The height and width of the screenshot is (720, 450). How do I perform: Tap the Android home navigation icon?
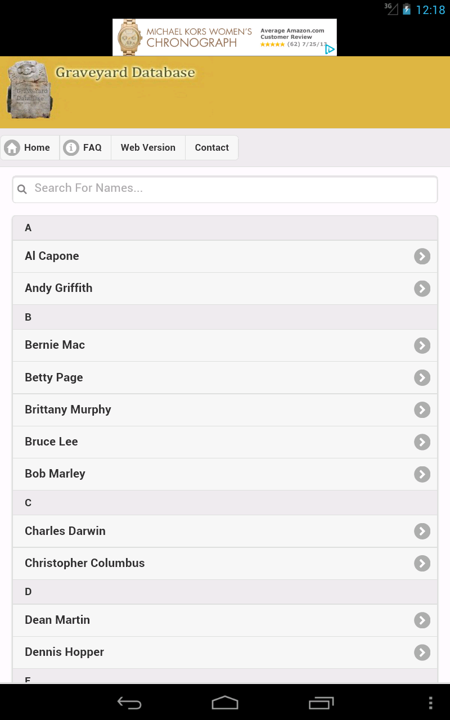[224, 702]
